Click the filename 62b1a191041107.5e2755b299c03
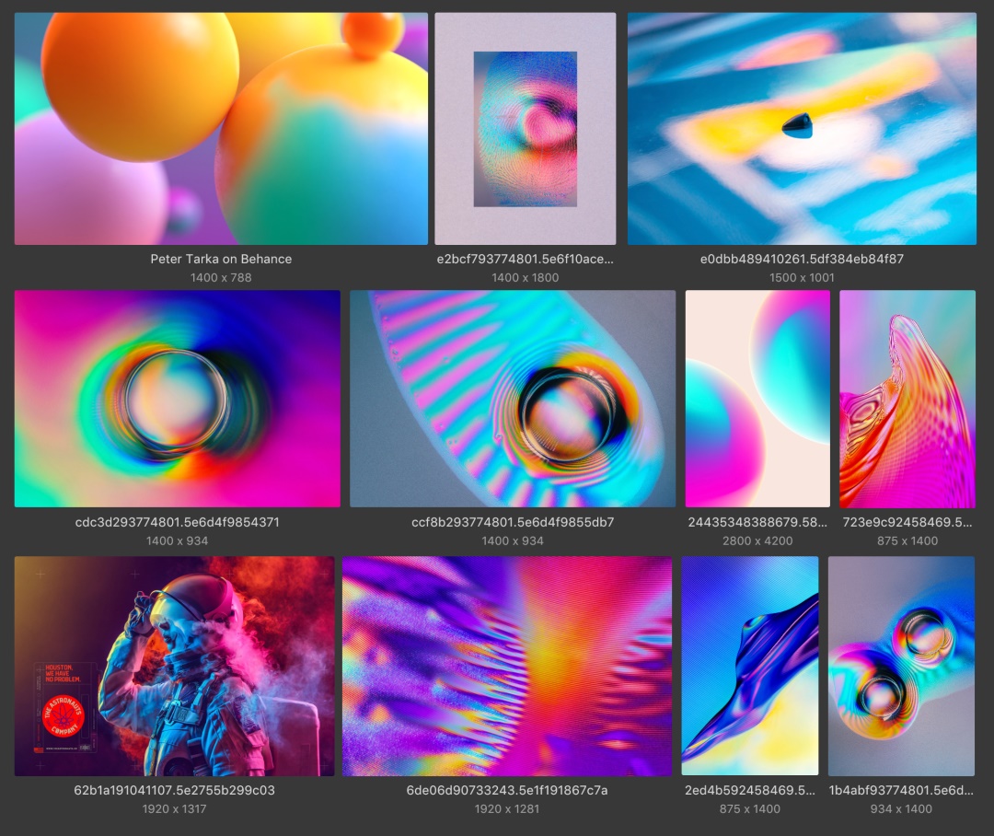Screen dimensions: 994x836 pos(174,790)
